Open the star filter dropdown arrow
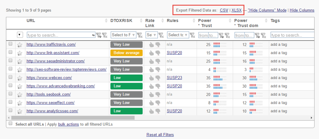This screenshot has width=319, height=139. (x=19, y=35)
